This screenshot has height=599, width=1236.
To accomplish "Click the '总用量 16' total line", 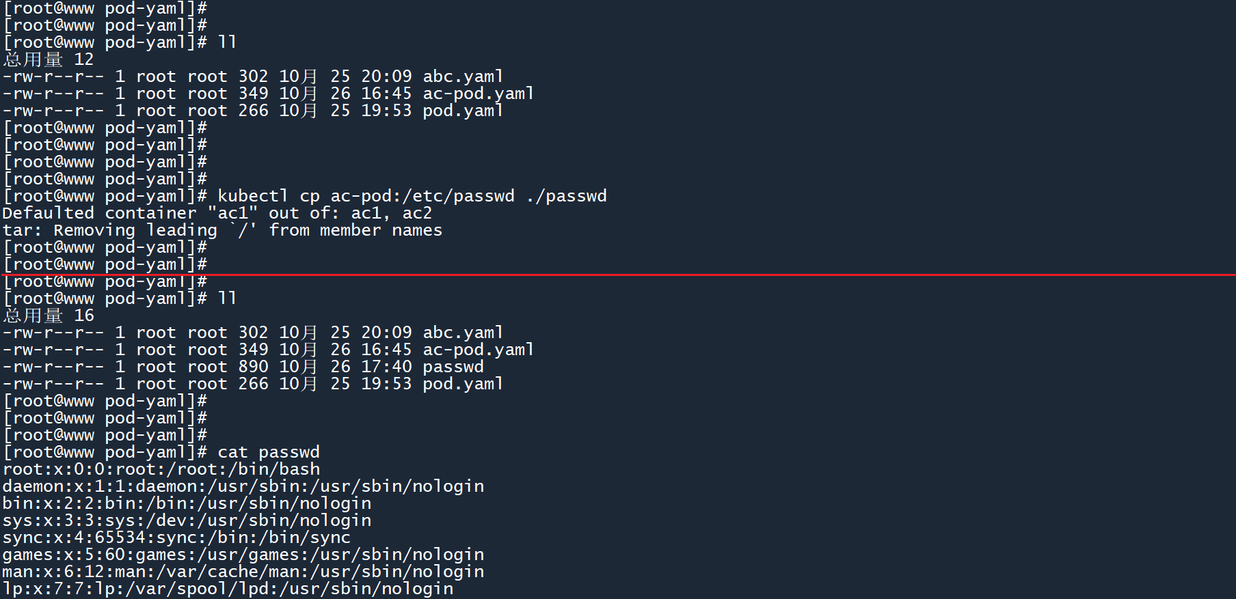I will tap(49, 316).
